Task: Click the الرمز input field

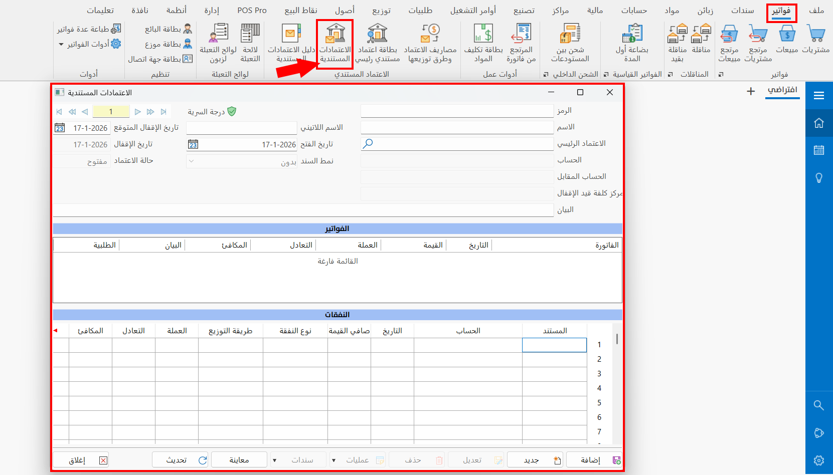Action: [457, 111]
